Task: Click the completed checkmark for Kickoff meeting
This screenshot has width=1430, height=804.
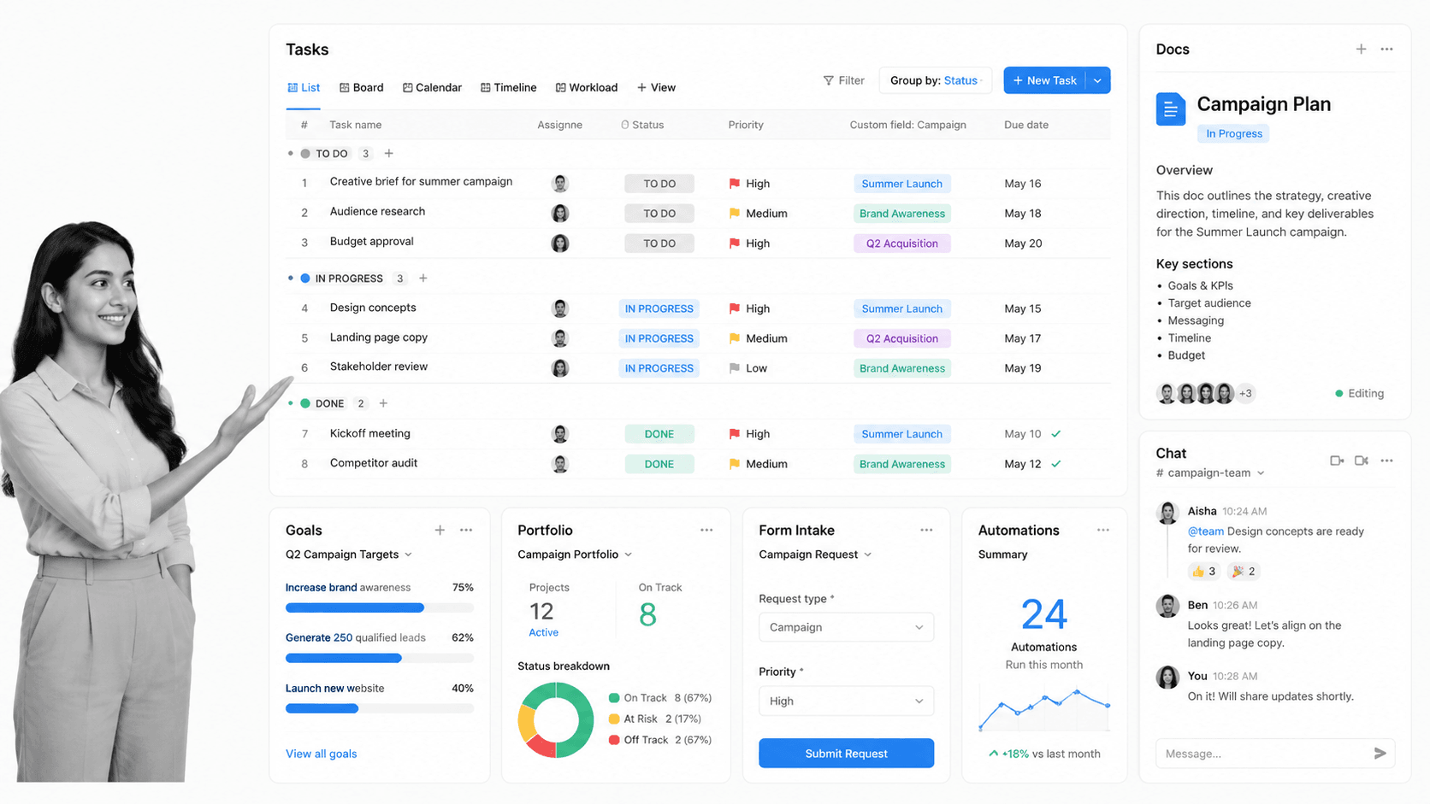Action: (1056, 434)
